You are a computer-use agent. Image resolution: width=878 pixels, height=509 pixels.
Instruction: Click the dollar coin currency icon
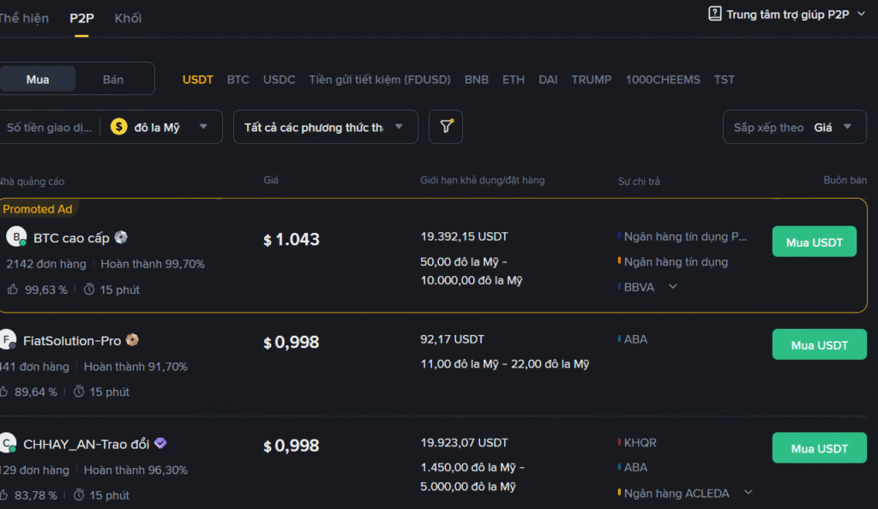[x=118, y=127]
